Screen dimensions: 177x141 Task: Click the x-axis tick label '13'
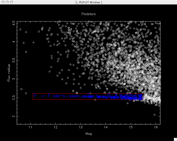[80, 127]
